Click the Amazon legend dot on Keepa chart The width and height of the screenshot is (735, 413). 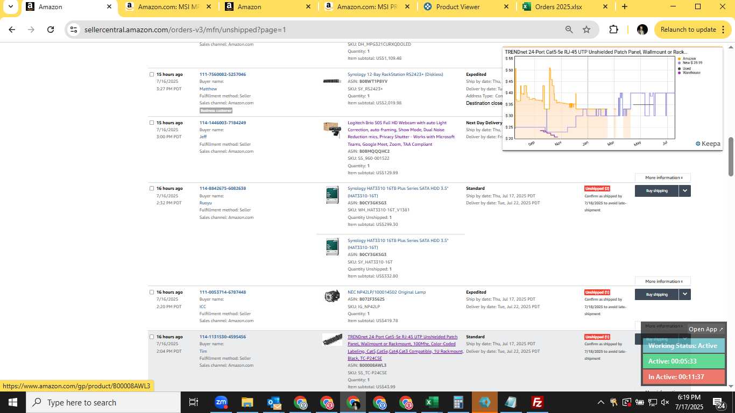[x=680, y=58]
